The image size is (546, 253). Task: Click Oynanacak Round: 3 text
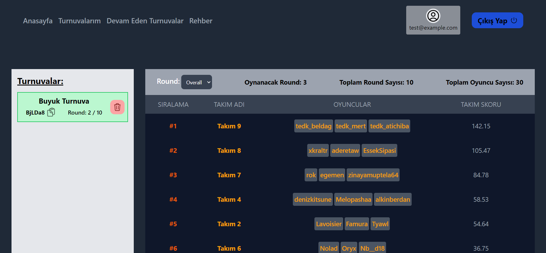pyautogui.click(x=276, y=82)
